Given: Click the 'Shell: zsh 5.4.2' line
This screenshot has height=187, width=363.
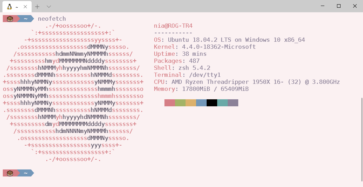Looking at the screenshot, I should [x=182, y=68].
